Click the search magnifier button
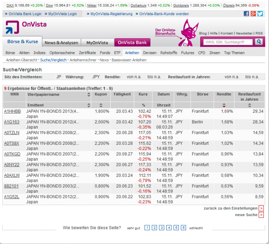 pos(259,42)
